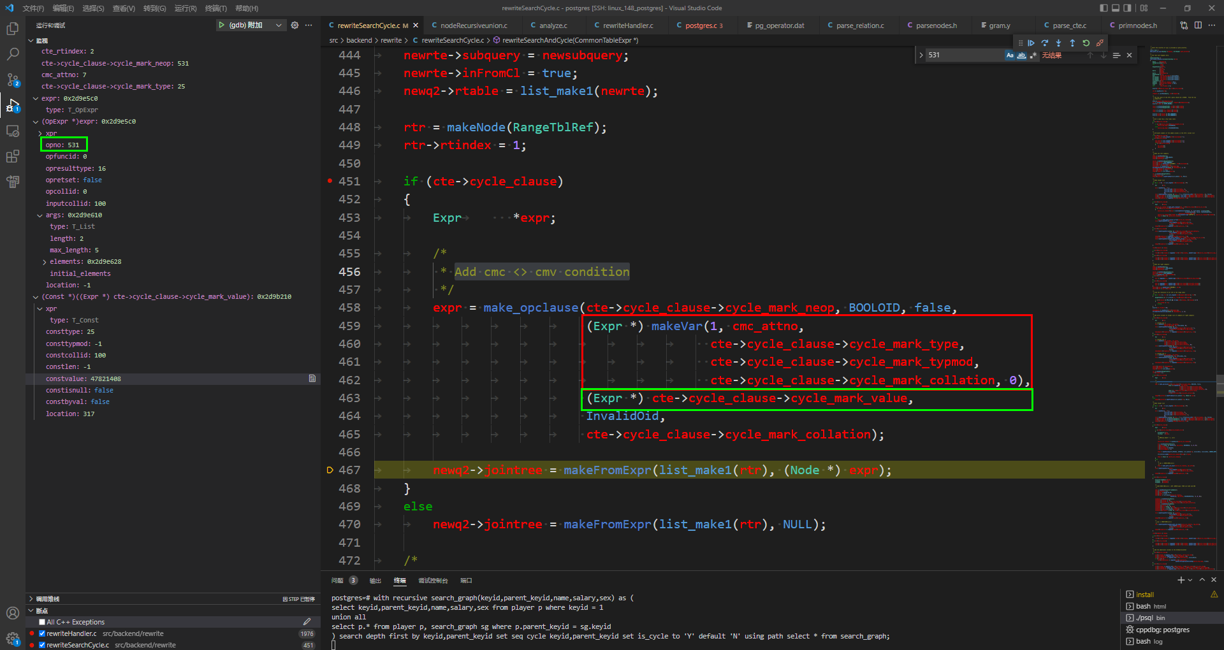
Task: Copy the constvalue 47821408 value
Action: point(312,379)
